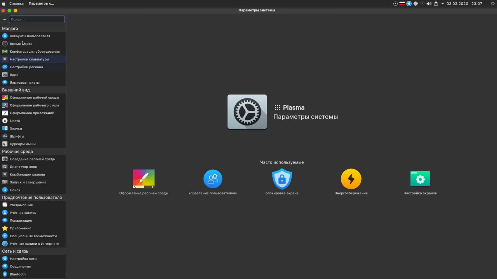497x279 pixels.
Task: Open the clipboard tray icon
Action: (436, 3)
